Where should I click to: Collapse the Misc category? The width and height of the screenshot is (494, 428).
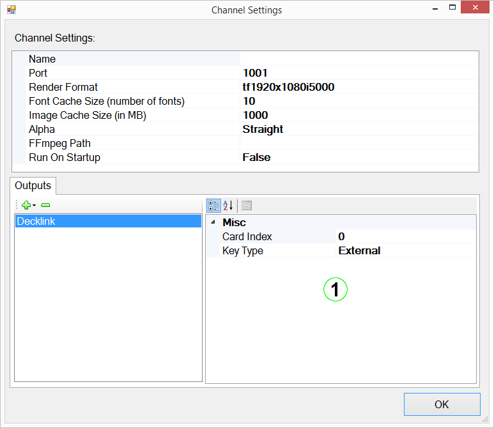[213, 222]
